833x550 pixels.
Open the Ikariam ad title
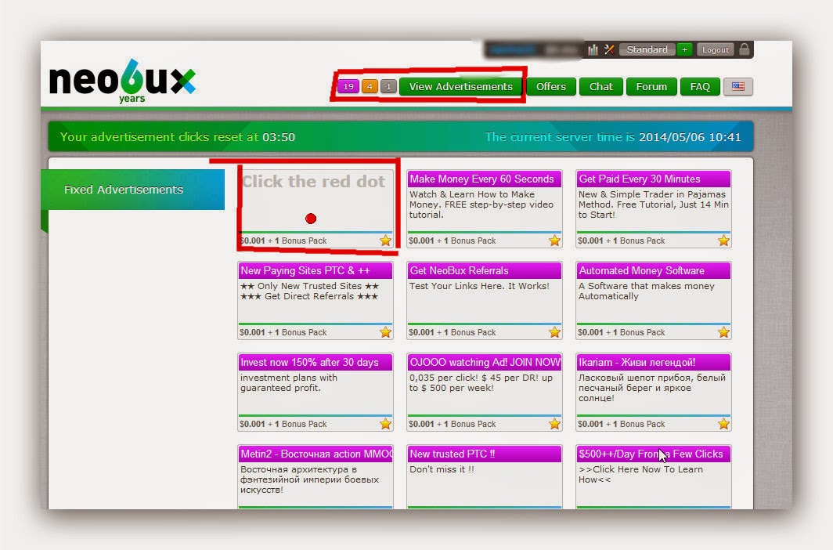654,363
